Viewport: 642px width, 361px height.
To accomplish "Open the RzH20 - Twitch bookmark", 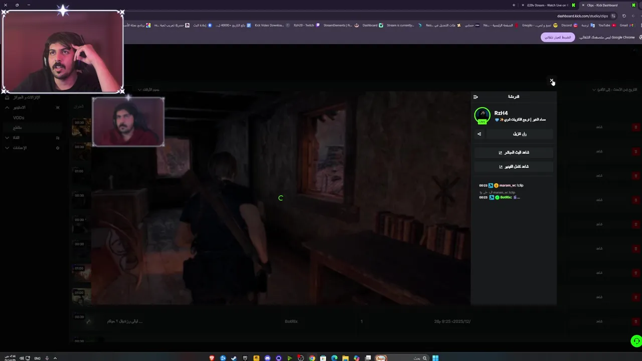I will [x=306, y=26].
